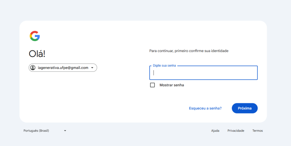Open the Termos footer link
291x146 pixels.
coord(258,131)
